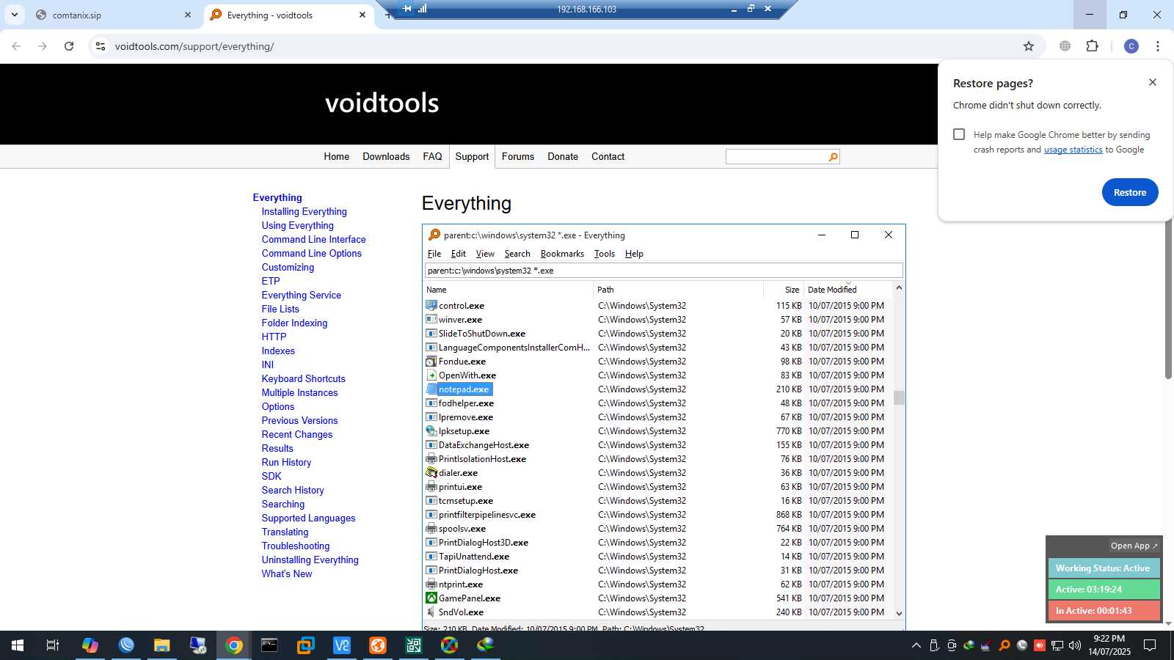This screenshot has height=660, width=1174.
Task: Click the scroll-down arrow in the Everything results list
Action: [x=899, y=613]
